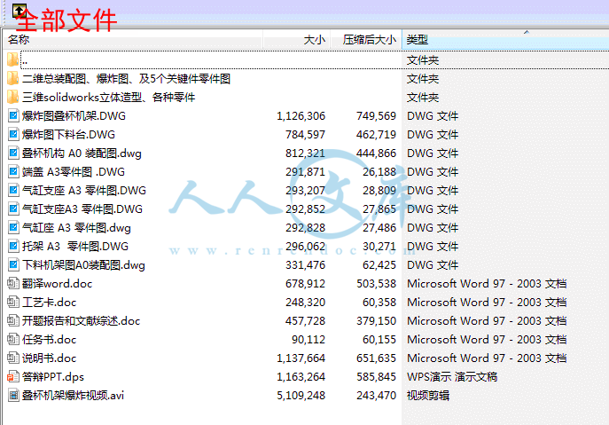Click size value 90,112
The image size is (609, 425).
click(308, 340)
